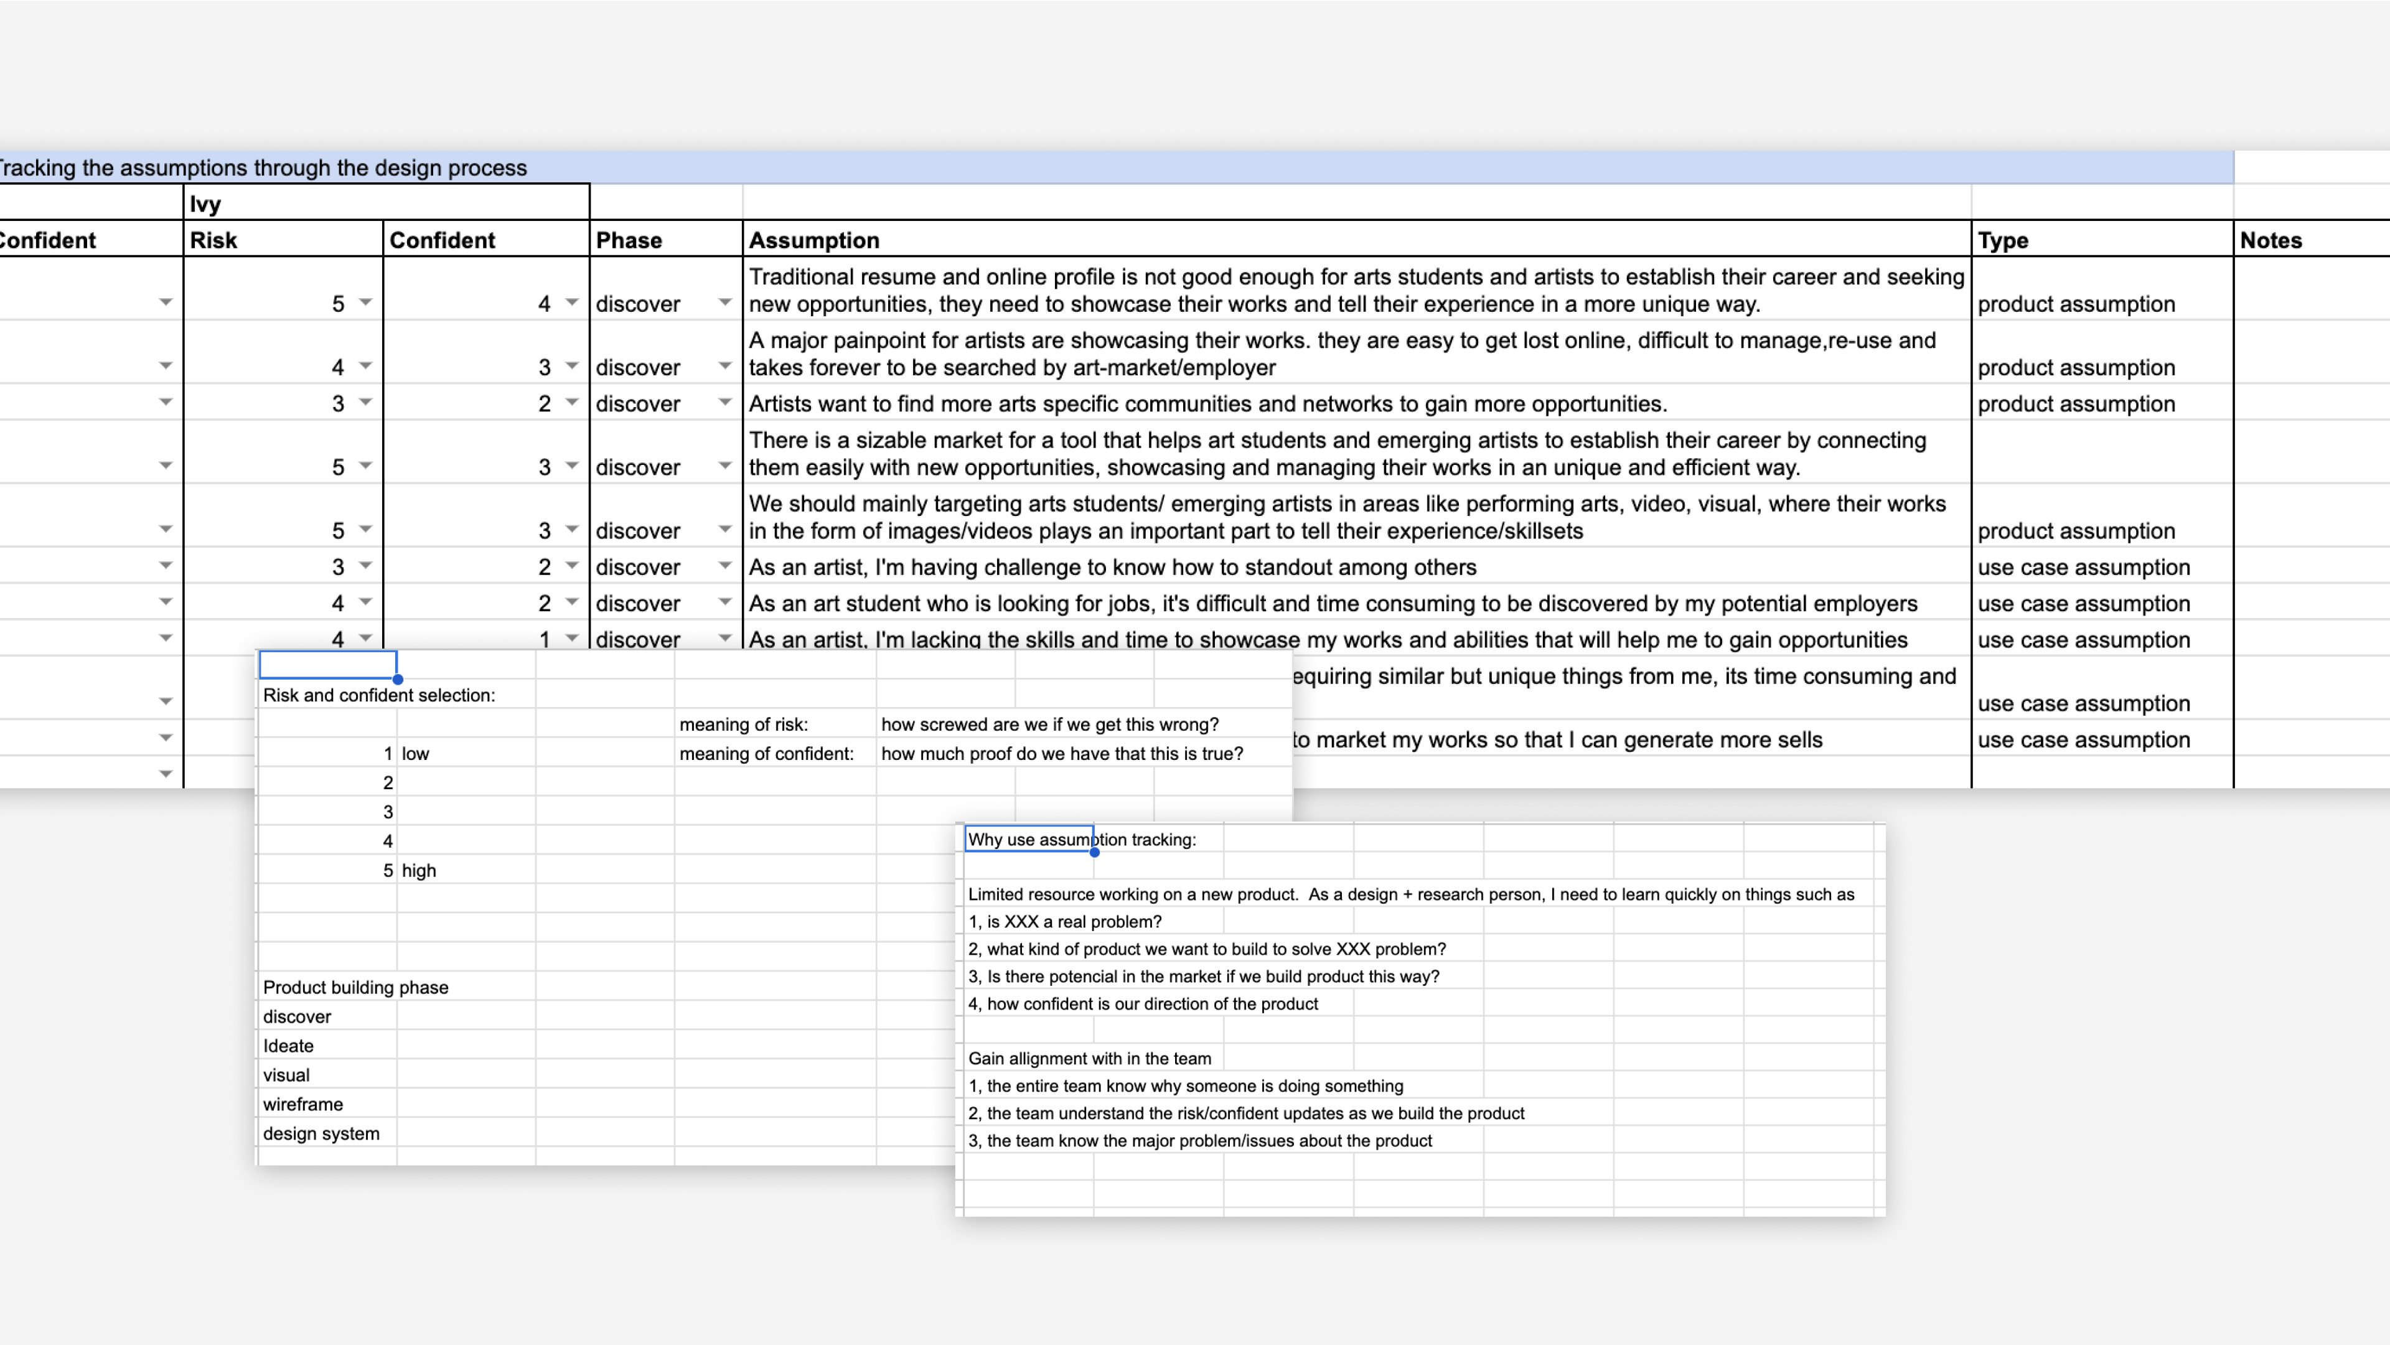
Task: Expand Phase dropdown for Traditional resume row
Action: pos(724,302)
